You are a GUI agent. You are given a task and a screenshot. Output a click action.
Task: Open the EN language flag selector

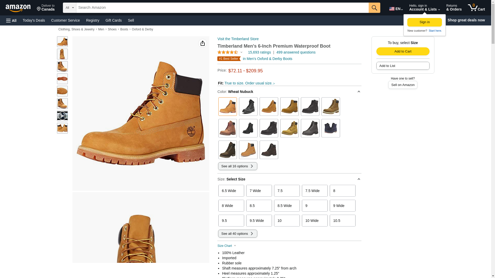[x=396, y=9]
